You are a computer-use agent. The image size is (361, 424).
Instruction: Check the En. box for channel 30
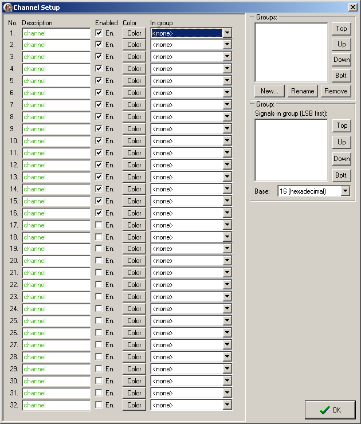[99, 380]
